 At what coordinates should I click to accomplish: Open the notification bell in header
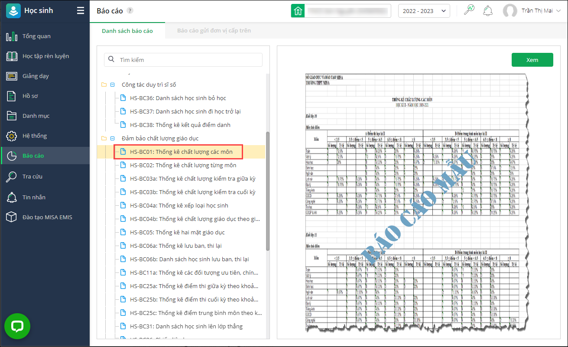pos(488,10)
